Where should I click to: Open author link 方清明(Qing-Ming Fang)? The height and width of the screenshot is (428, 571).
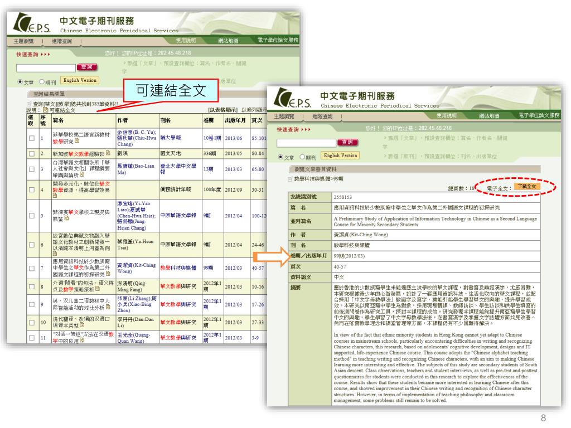[x=132, y=286]
